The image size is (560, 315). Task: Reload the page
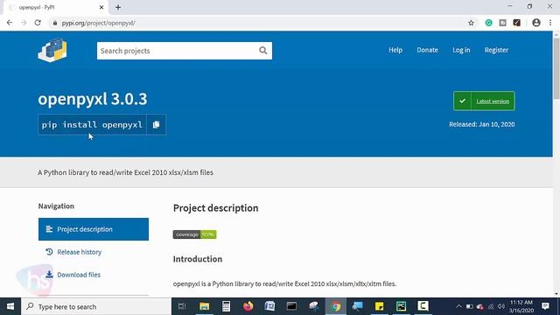pyautogui.click(x=38, y=23)
